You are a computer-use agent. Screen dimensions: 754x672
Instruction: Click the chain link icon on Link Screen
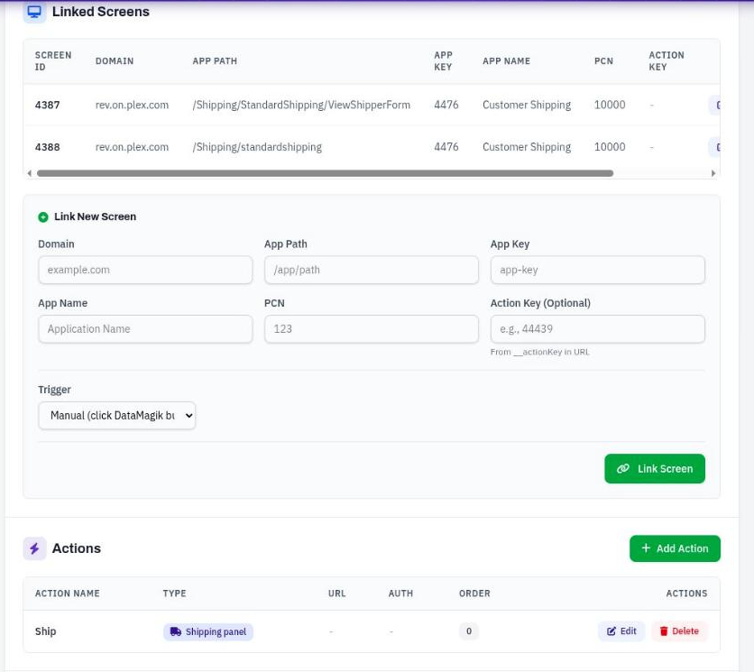coord(623,468)
